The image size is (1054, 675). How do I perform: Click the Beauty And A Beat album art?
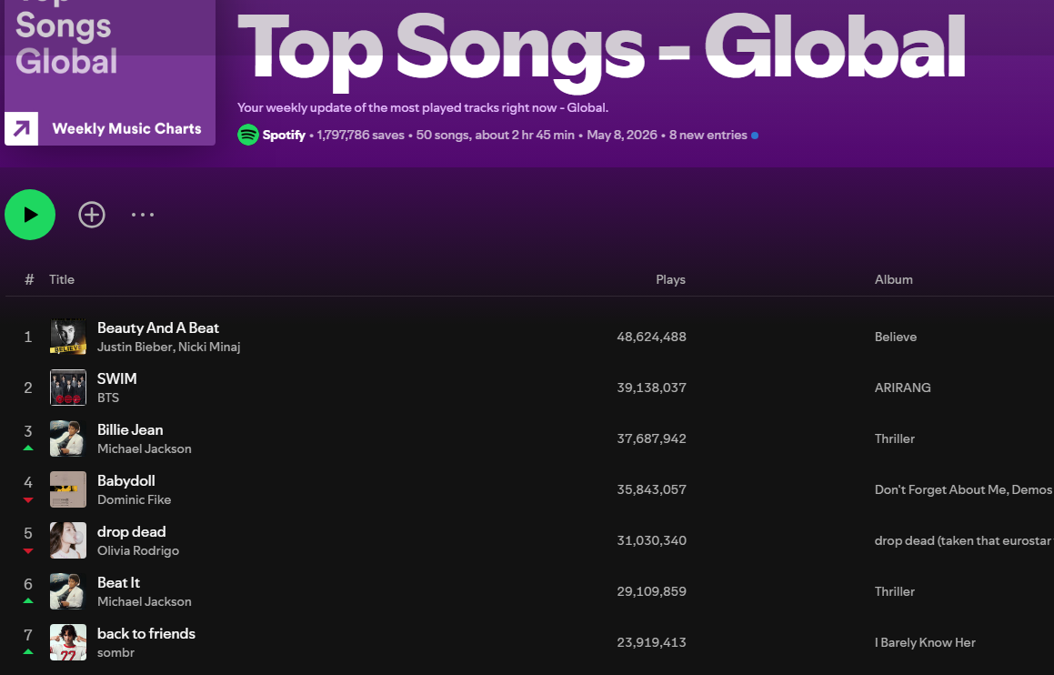tap(68, 337)
